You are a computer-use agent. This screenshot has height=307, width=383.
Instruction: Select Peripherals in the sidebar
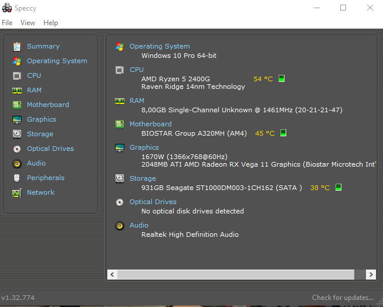tap(46, 178)
